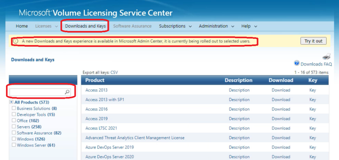Image resolution: width=339 pixels, height=160 pixels.
Task: Show Key for Advanced Threat Analytics license
Action: click(313, 138)
